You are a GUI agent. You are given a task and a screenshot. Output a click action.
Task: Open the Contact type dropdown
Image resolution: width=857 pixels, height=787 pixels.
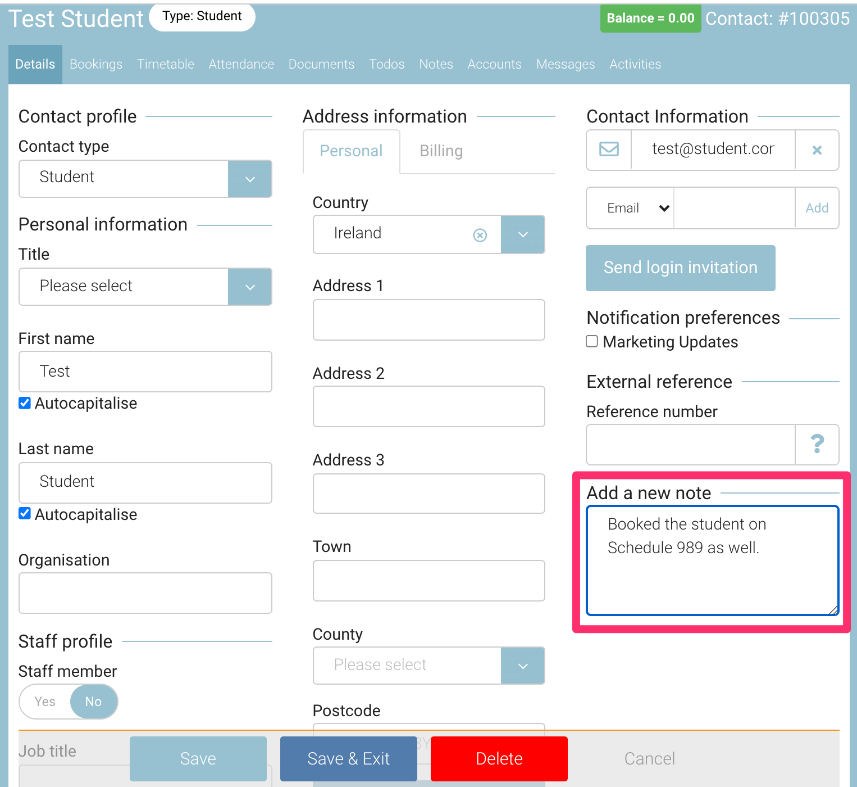[x=250, y=179]
